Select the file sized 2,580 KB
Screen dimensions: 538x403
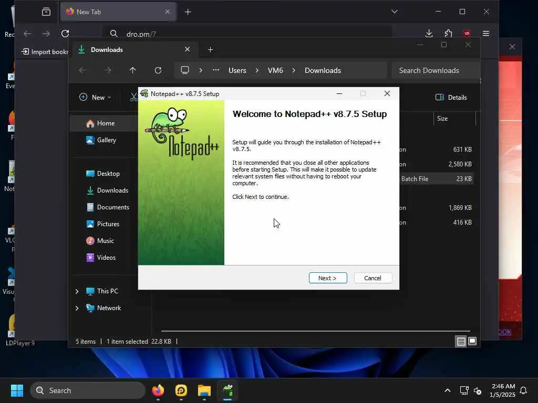(437, 164)
